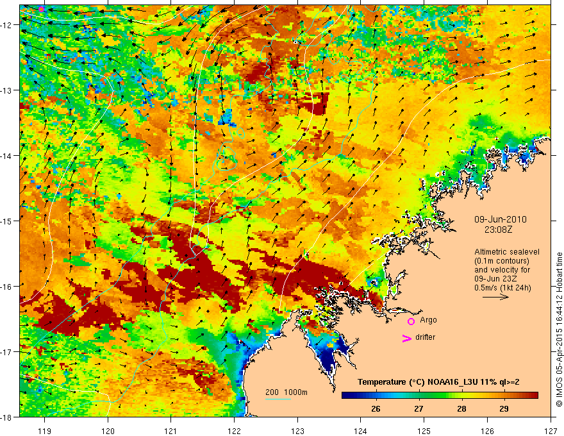The width and height of the screenshot is (564, 436).
Task: Click the '-18' latitude axis label
Action: pyautogui.click(x=7, y=417)
